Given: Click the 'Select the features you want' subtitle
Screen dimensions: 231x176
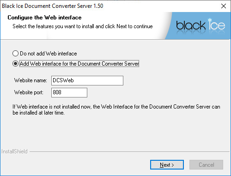Looking at the screenshot, I should tap(83, 26).
